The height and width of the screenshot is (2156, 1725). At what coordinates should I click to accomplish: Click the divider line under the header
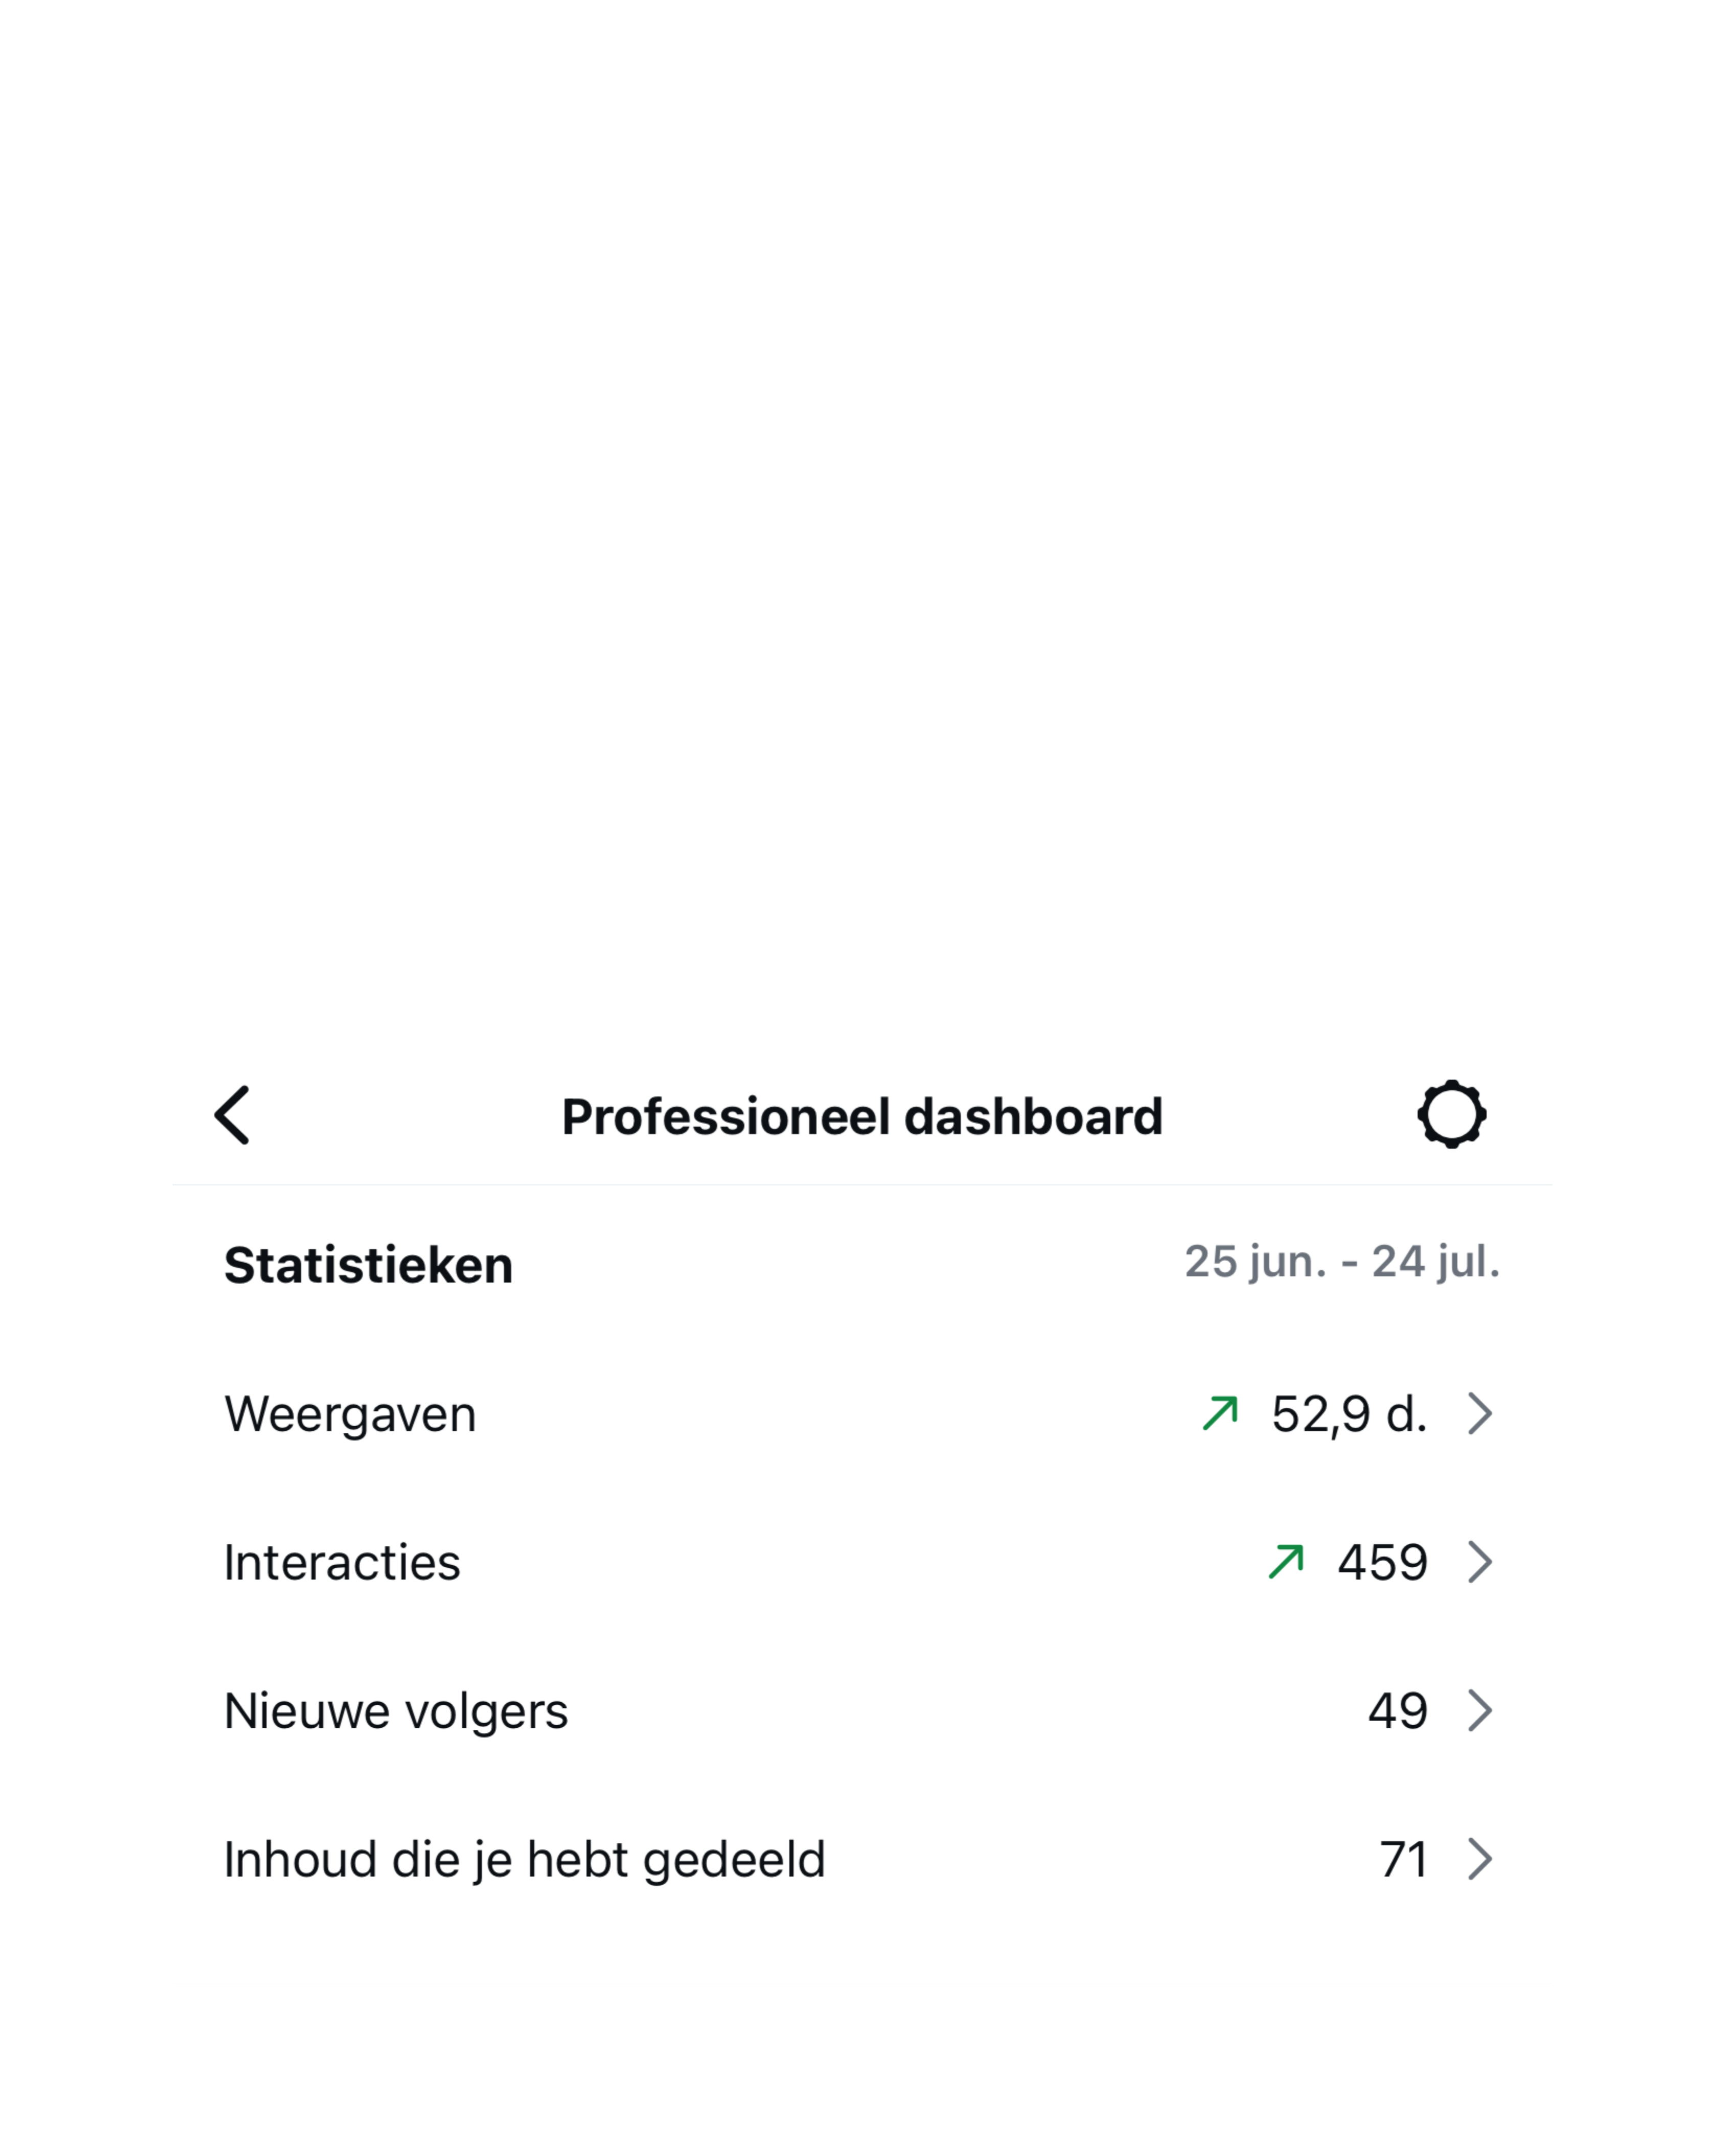pos(862,1185)
